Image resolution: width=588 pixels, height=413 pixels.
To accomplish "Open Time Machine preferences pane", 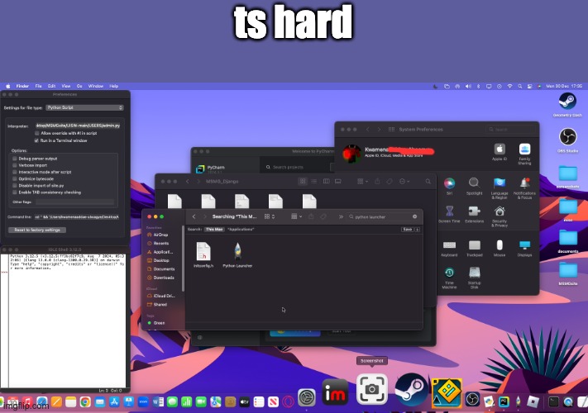I will pos(449,278).
